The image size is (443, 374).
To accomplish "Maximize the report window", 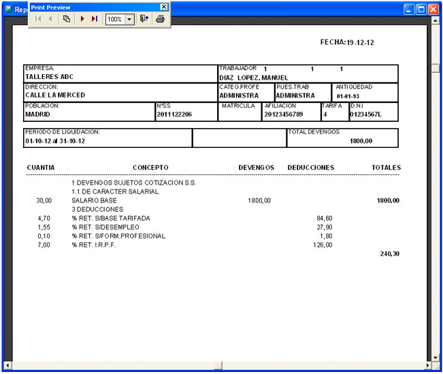I will pos(421,10).
